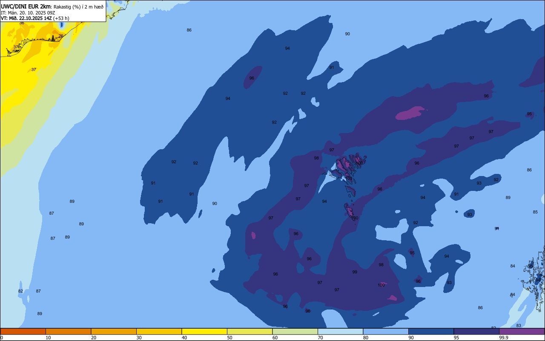The image size is (545, 341).
Task: Select the 50–60 pale yellow legend swatch
Action: click(250, 331)
